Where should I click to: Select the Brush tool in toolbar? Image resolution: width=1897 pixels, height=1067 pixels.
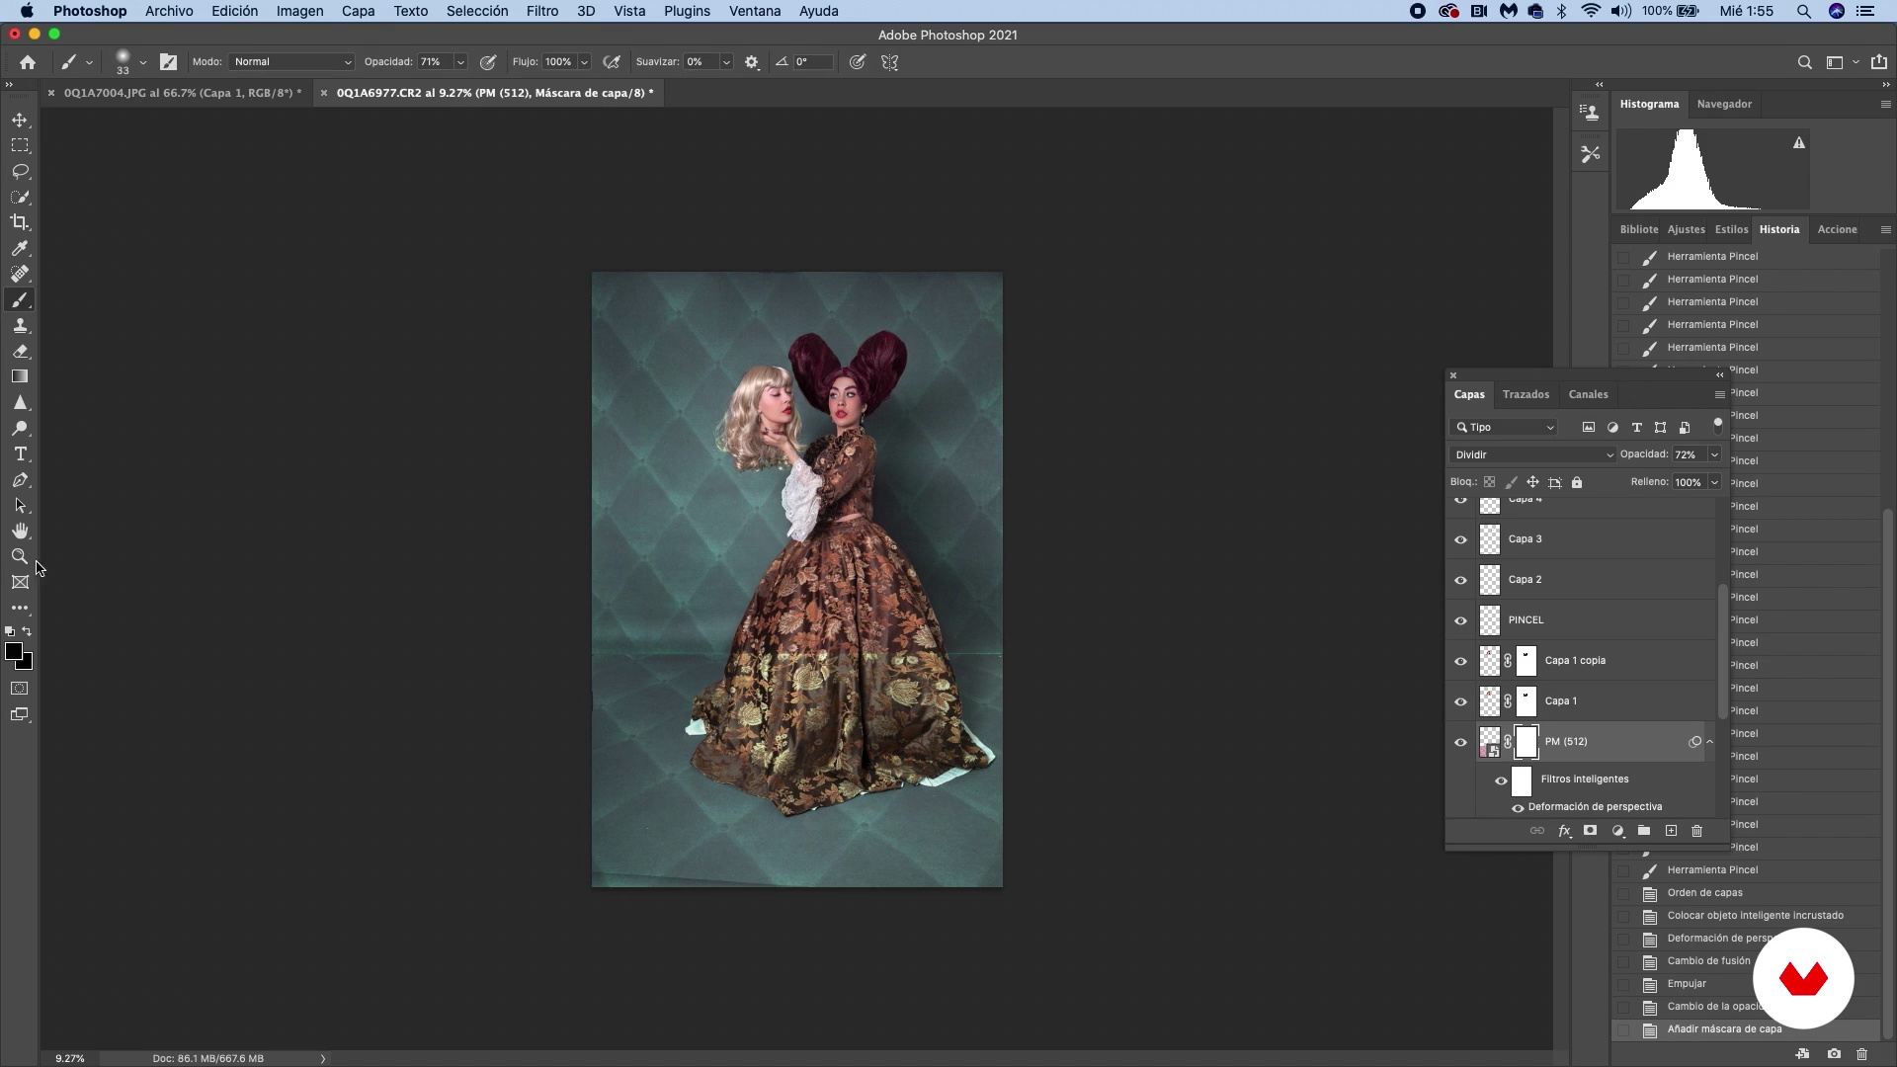pos(20,299)
